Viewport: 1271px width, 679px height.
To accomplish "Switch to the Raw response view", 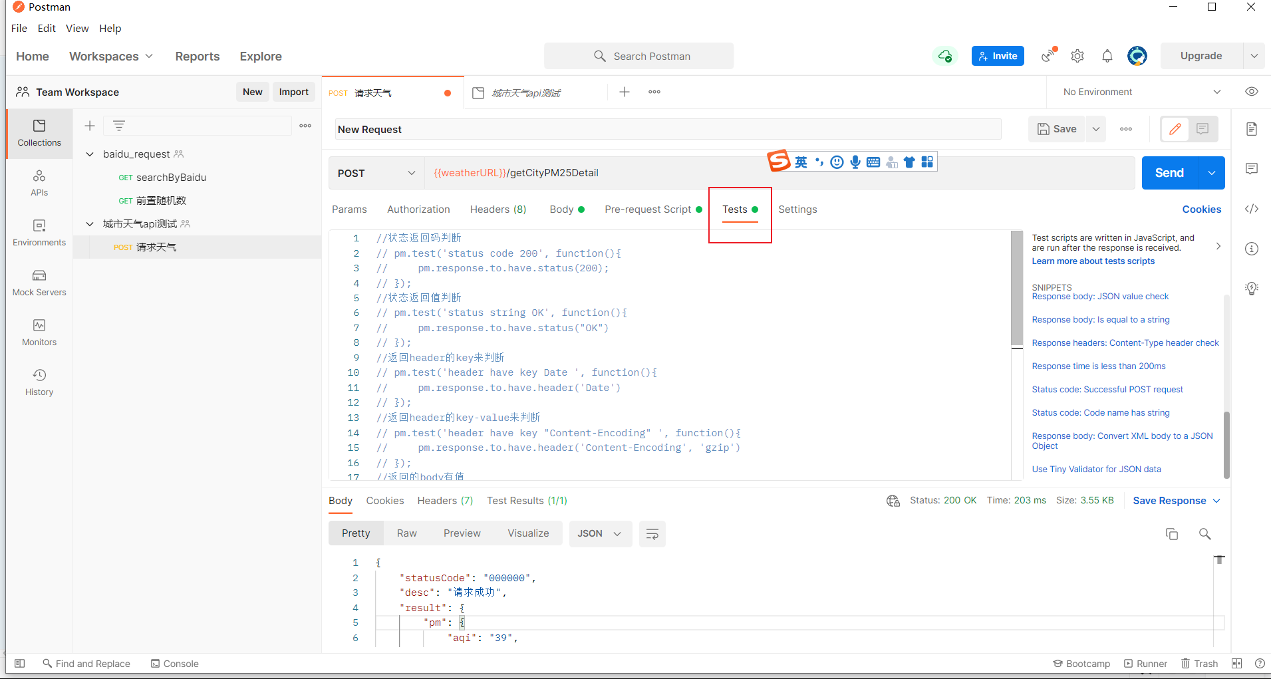I will tap(407, 533).
